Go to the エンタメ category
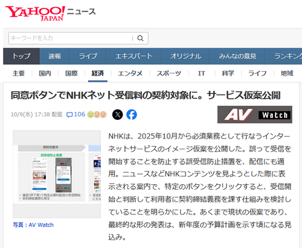This screenshot has width=302, height=248. click(130, 73)
